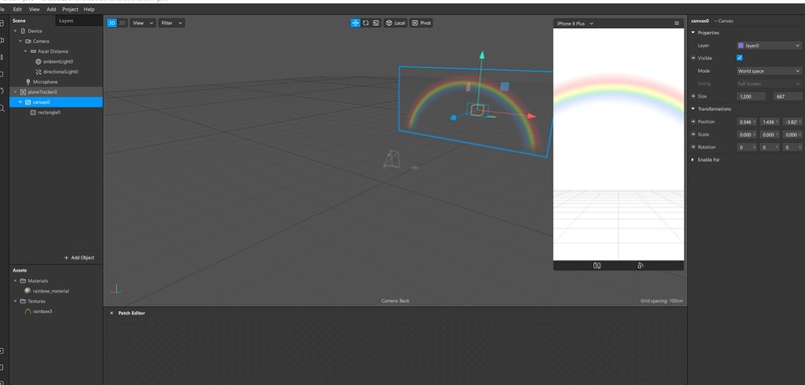This screenshot has height=385, width=805.
Task: Open the View menu in menu bar
Action: coord(34,9)
